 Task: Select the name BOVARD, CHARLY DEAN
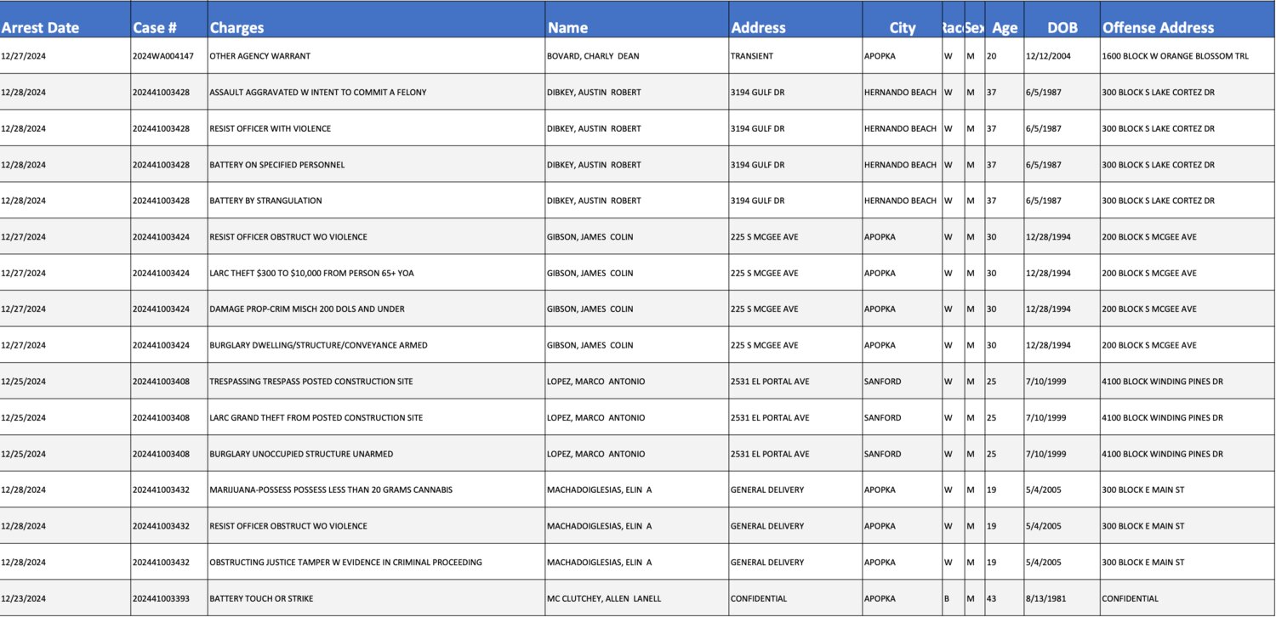636,56
